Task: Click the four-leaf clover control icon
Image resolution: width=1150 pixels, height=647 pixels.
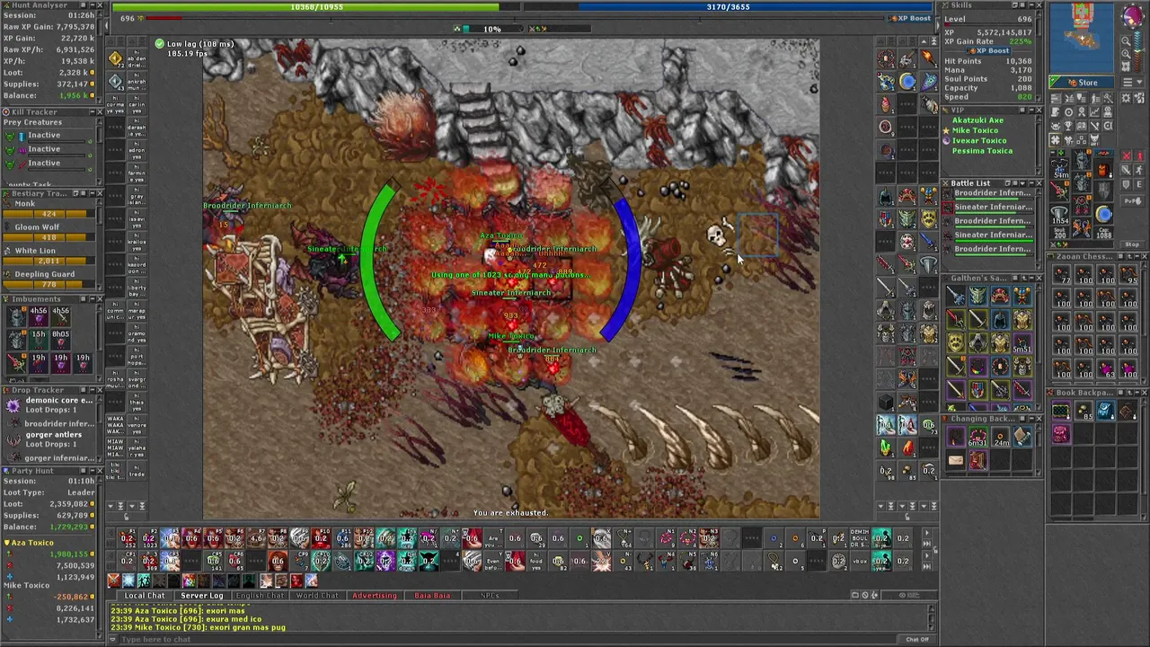Action: tap(1056, 139)
